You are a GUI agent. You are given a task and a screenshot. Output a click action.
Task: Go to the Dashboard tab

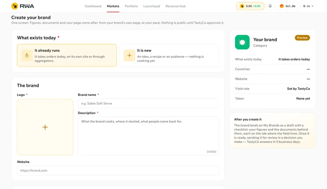coord(93,6)
